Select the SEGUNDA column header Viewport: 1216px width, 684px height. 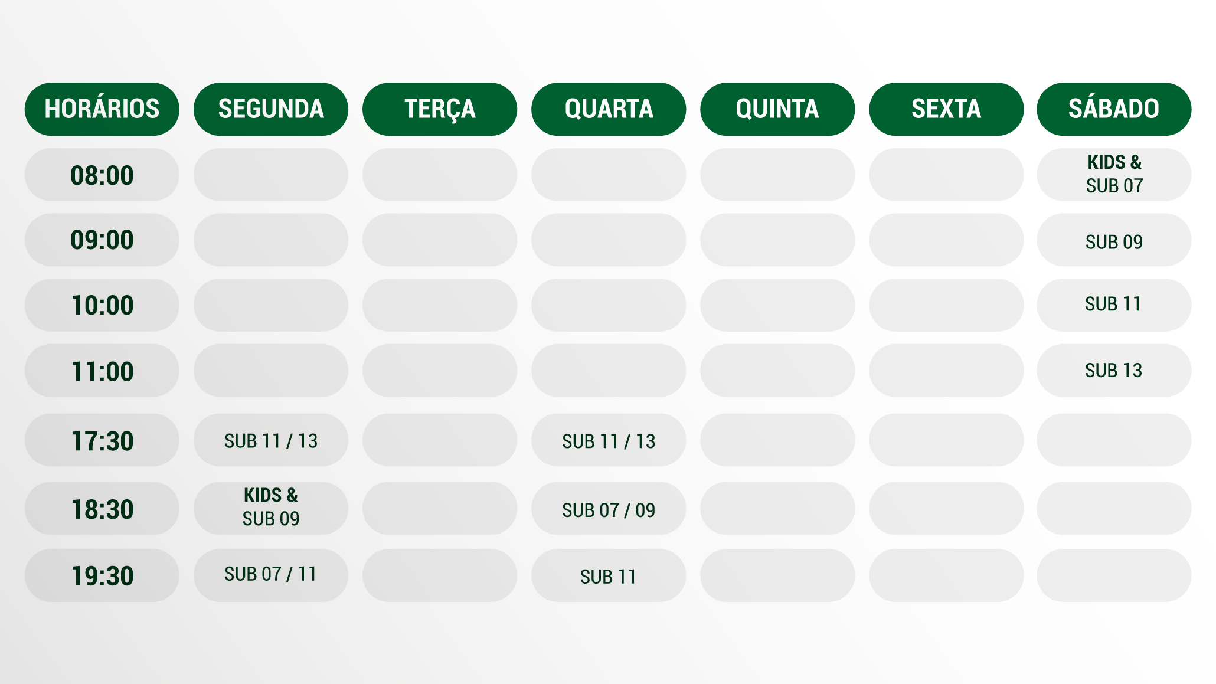pyautogui.click(x=270, y=109)
